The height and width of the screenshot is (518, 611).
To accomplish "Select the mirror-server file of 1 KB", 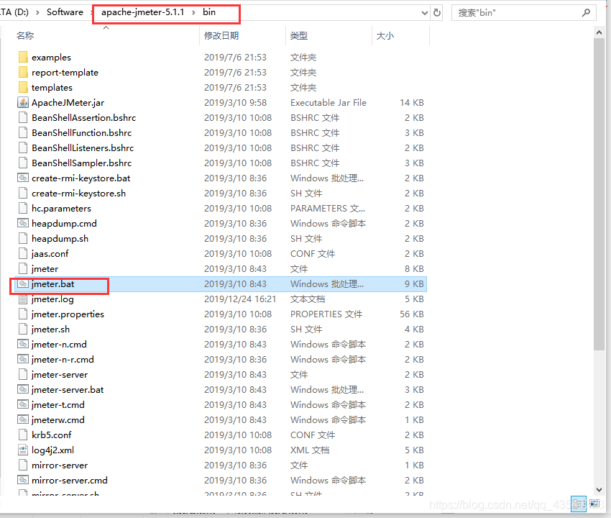I will 60,465.
